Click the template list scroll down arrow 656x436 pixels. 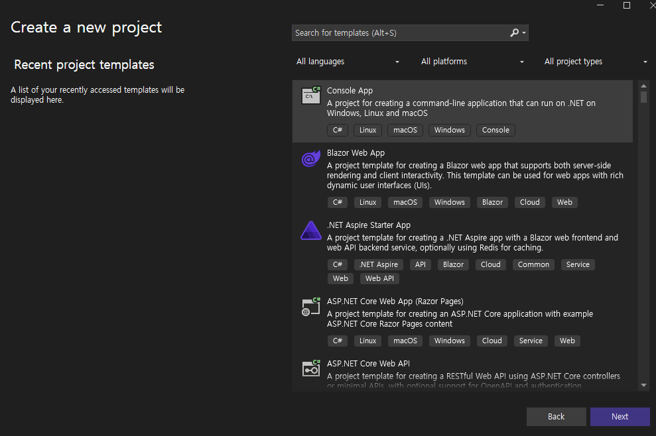click(x=643, y=385)
